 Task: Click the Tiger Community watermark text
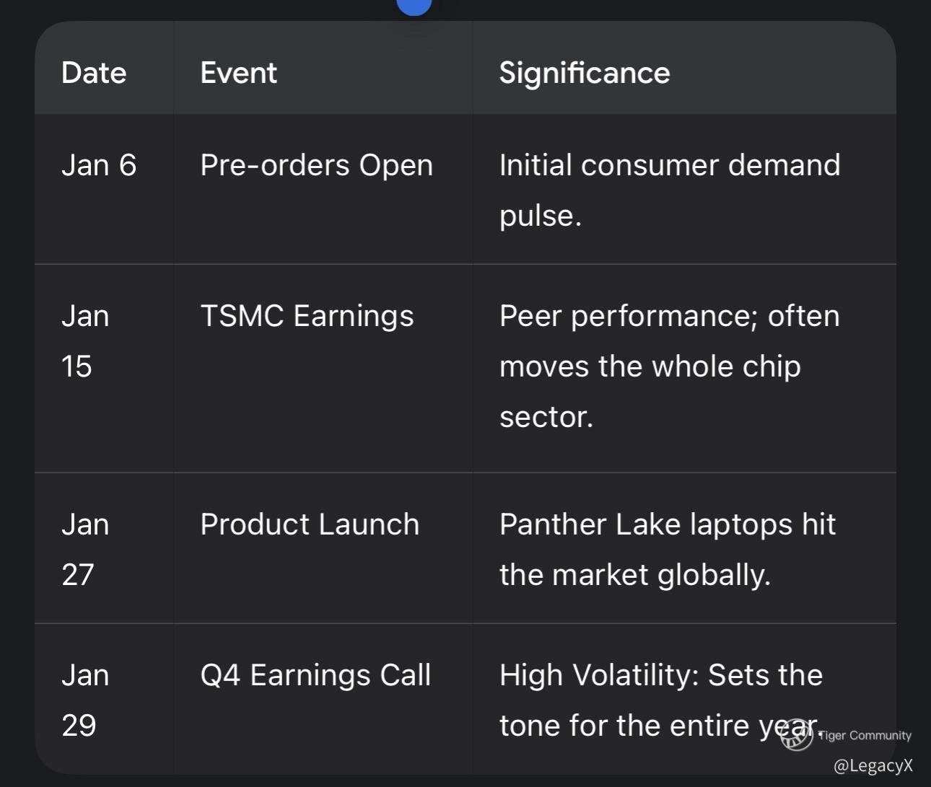click(865, 735)
